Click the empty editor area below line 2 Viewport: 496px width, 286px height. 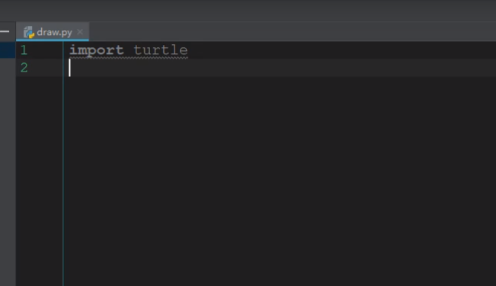pos(278,180)
